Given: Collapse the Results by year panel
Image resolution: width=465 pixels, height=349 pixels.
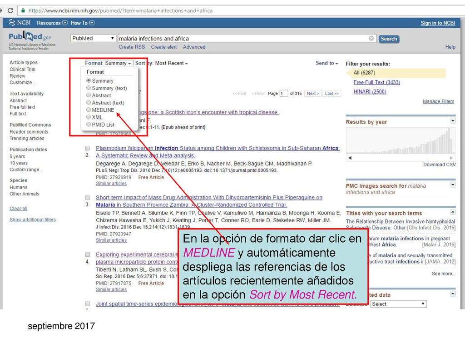Looking at the screenshot, I should pos(453,120).
